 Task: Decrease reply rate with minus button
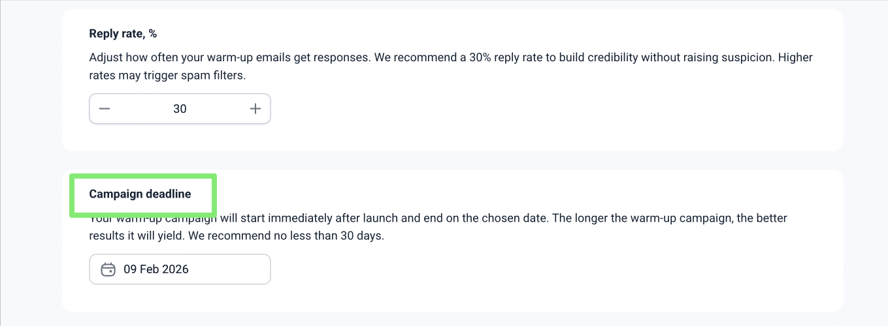(x=105, y=109)
